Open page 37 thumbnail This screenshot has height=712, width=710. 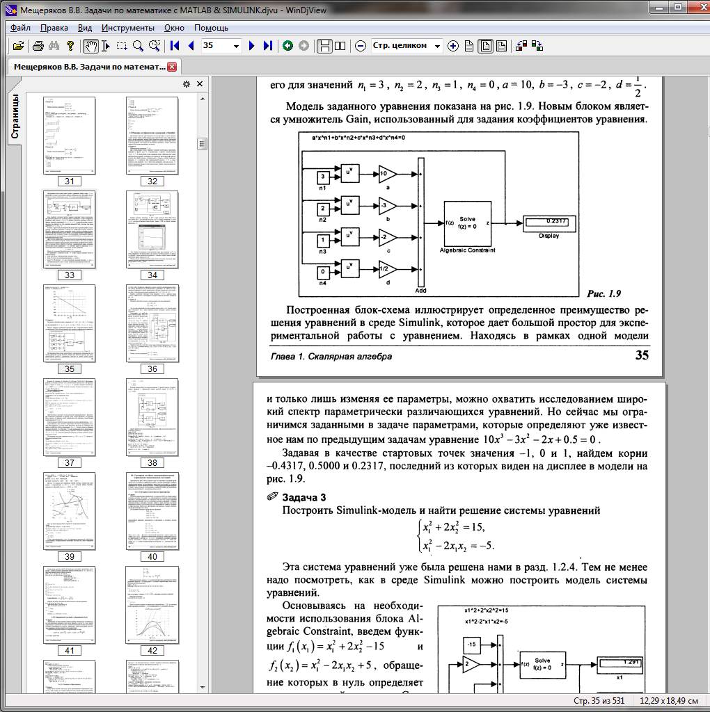coord(70,417)
